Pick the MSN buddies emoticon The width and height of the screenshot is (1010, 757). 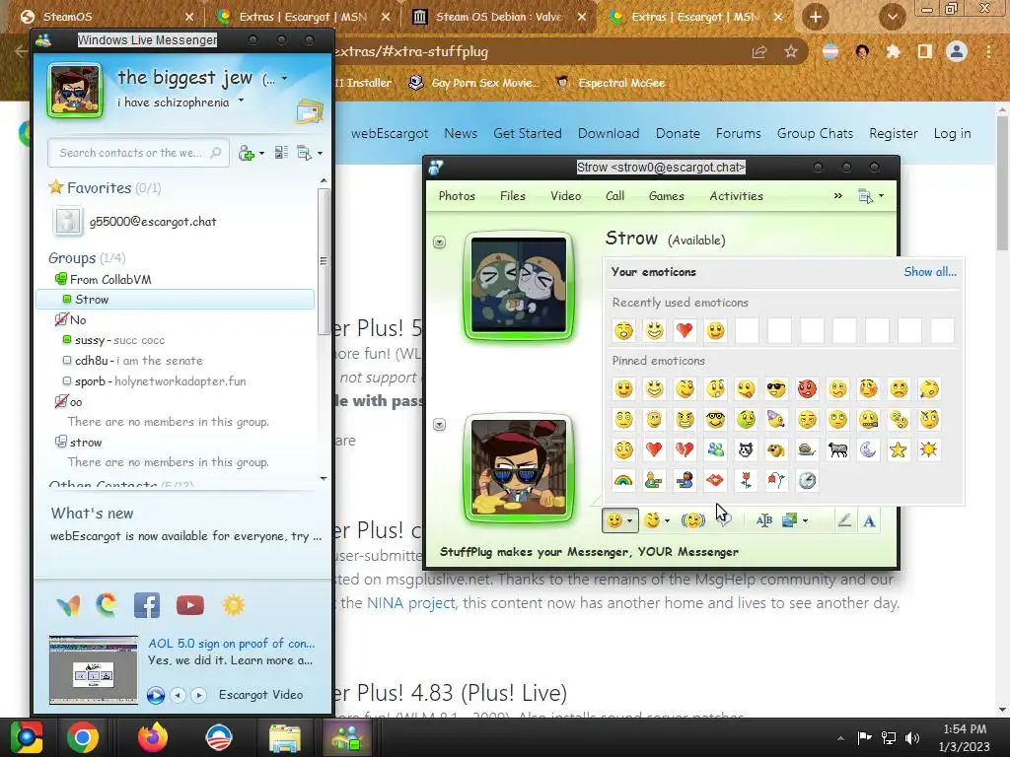click(715, 449)
